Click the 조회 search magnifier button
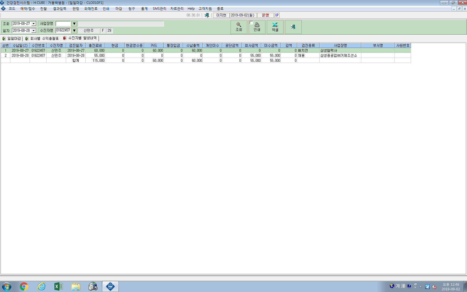 [239, 27]
